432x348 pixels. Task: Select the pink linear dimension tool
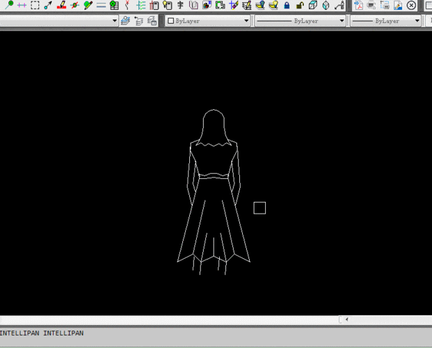pos(22,6)
